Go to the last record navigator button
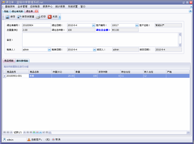The width and height of the screenshot is (194, 144). [x=31, y=132]
